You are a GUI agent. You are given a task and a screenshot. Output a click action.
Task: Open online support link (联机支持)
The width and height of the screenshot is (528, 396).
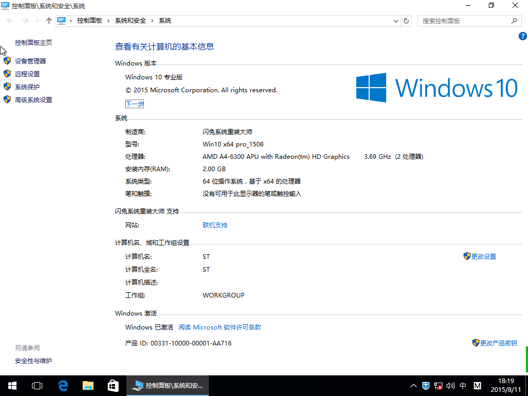pyautogui.click(x=215, y=225)
